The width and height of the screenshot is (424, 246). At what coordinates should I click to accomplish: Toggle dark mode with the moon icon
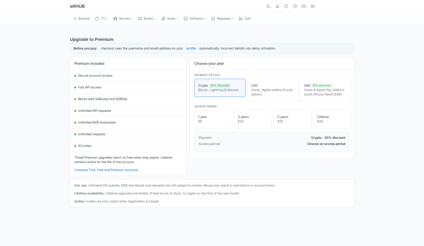coord(268,6)
